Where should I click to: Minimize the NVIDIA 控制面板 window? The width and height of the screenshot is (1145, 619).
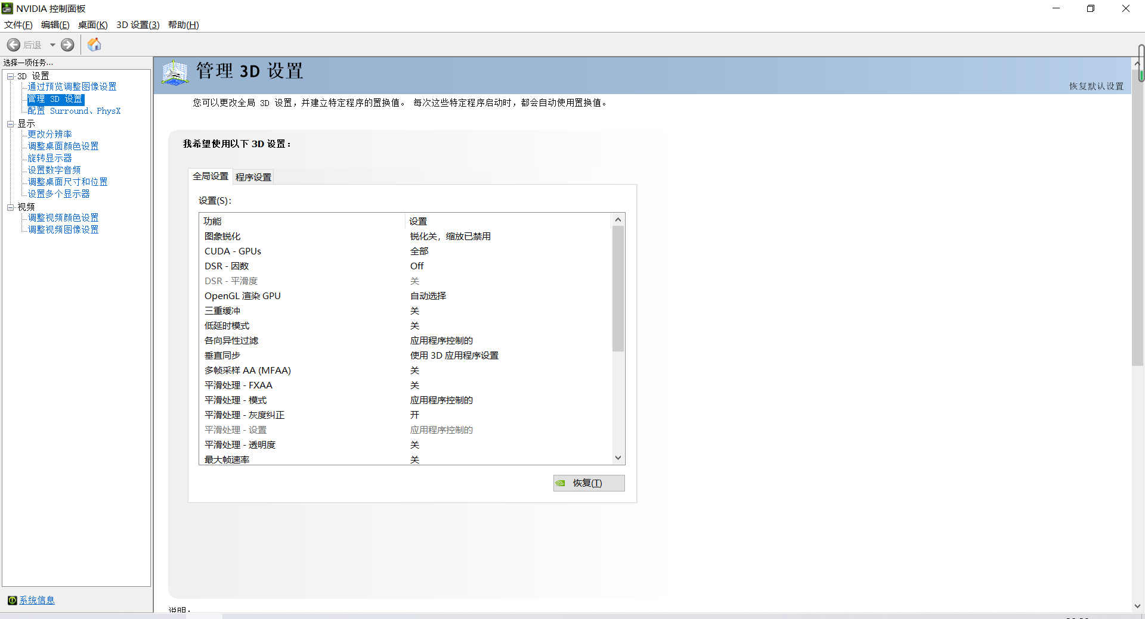tap(1056, 8)
